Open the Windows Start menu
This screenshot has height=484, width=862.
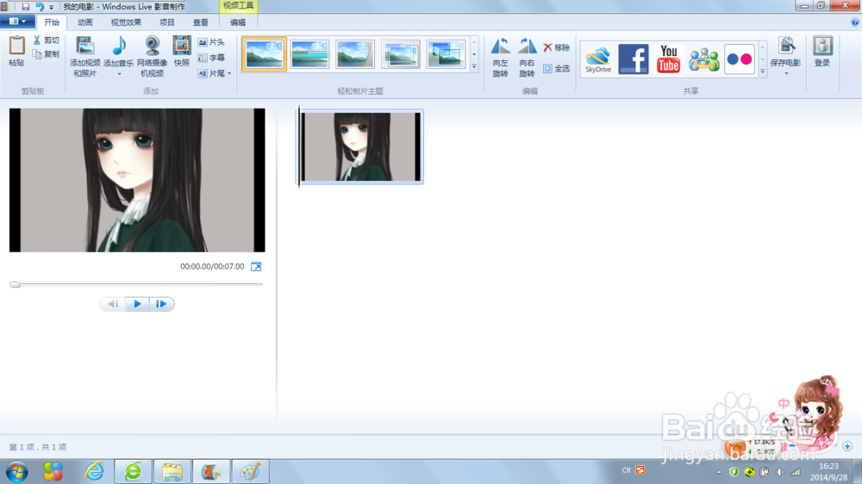[17, 472]
